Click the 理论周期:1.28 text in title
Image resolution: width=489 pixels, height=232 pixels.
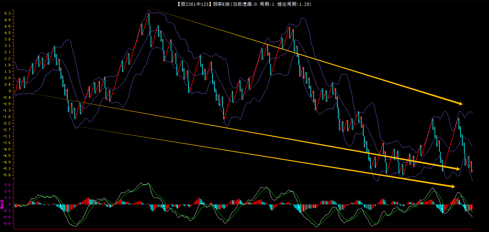click(x=294, y=4)
